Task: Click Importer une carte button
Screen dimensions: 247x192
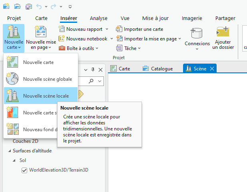Action: tap(139, 29)
